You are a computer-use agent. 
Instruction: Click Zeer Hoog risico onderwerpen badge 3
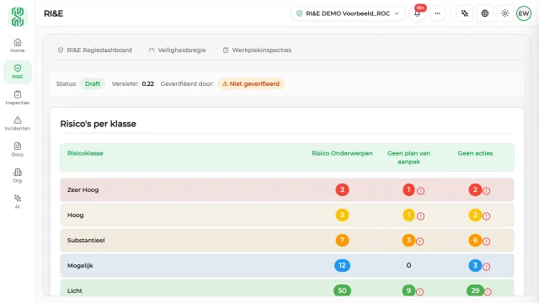pyautogui.click(x=342, y=189)
